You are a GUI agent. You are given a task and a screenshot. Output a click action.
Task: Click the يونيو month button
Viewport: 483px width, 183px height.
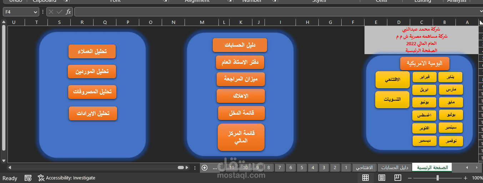pos(424,103)
